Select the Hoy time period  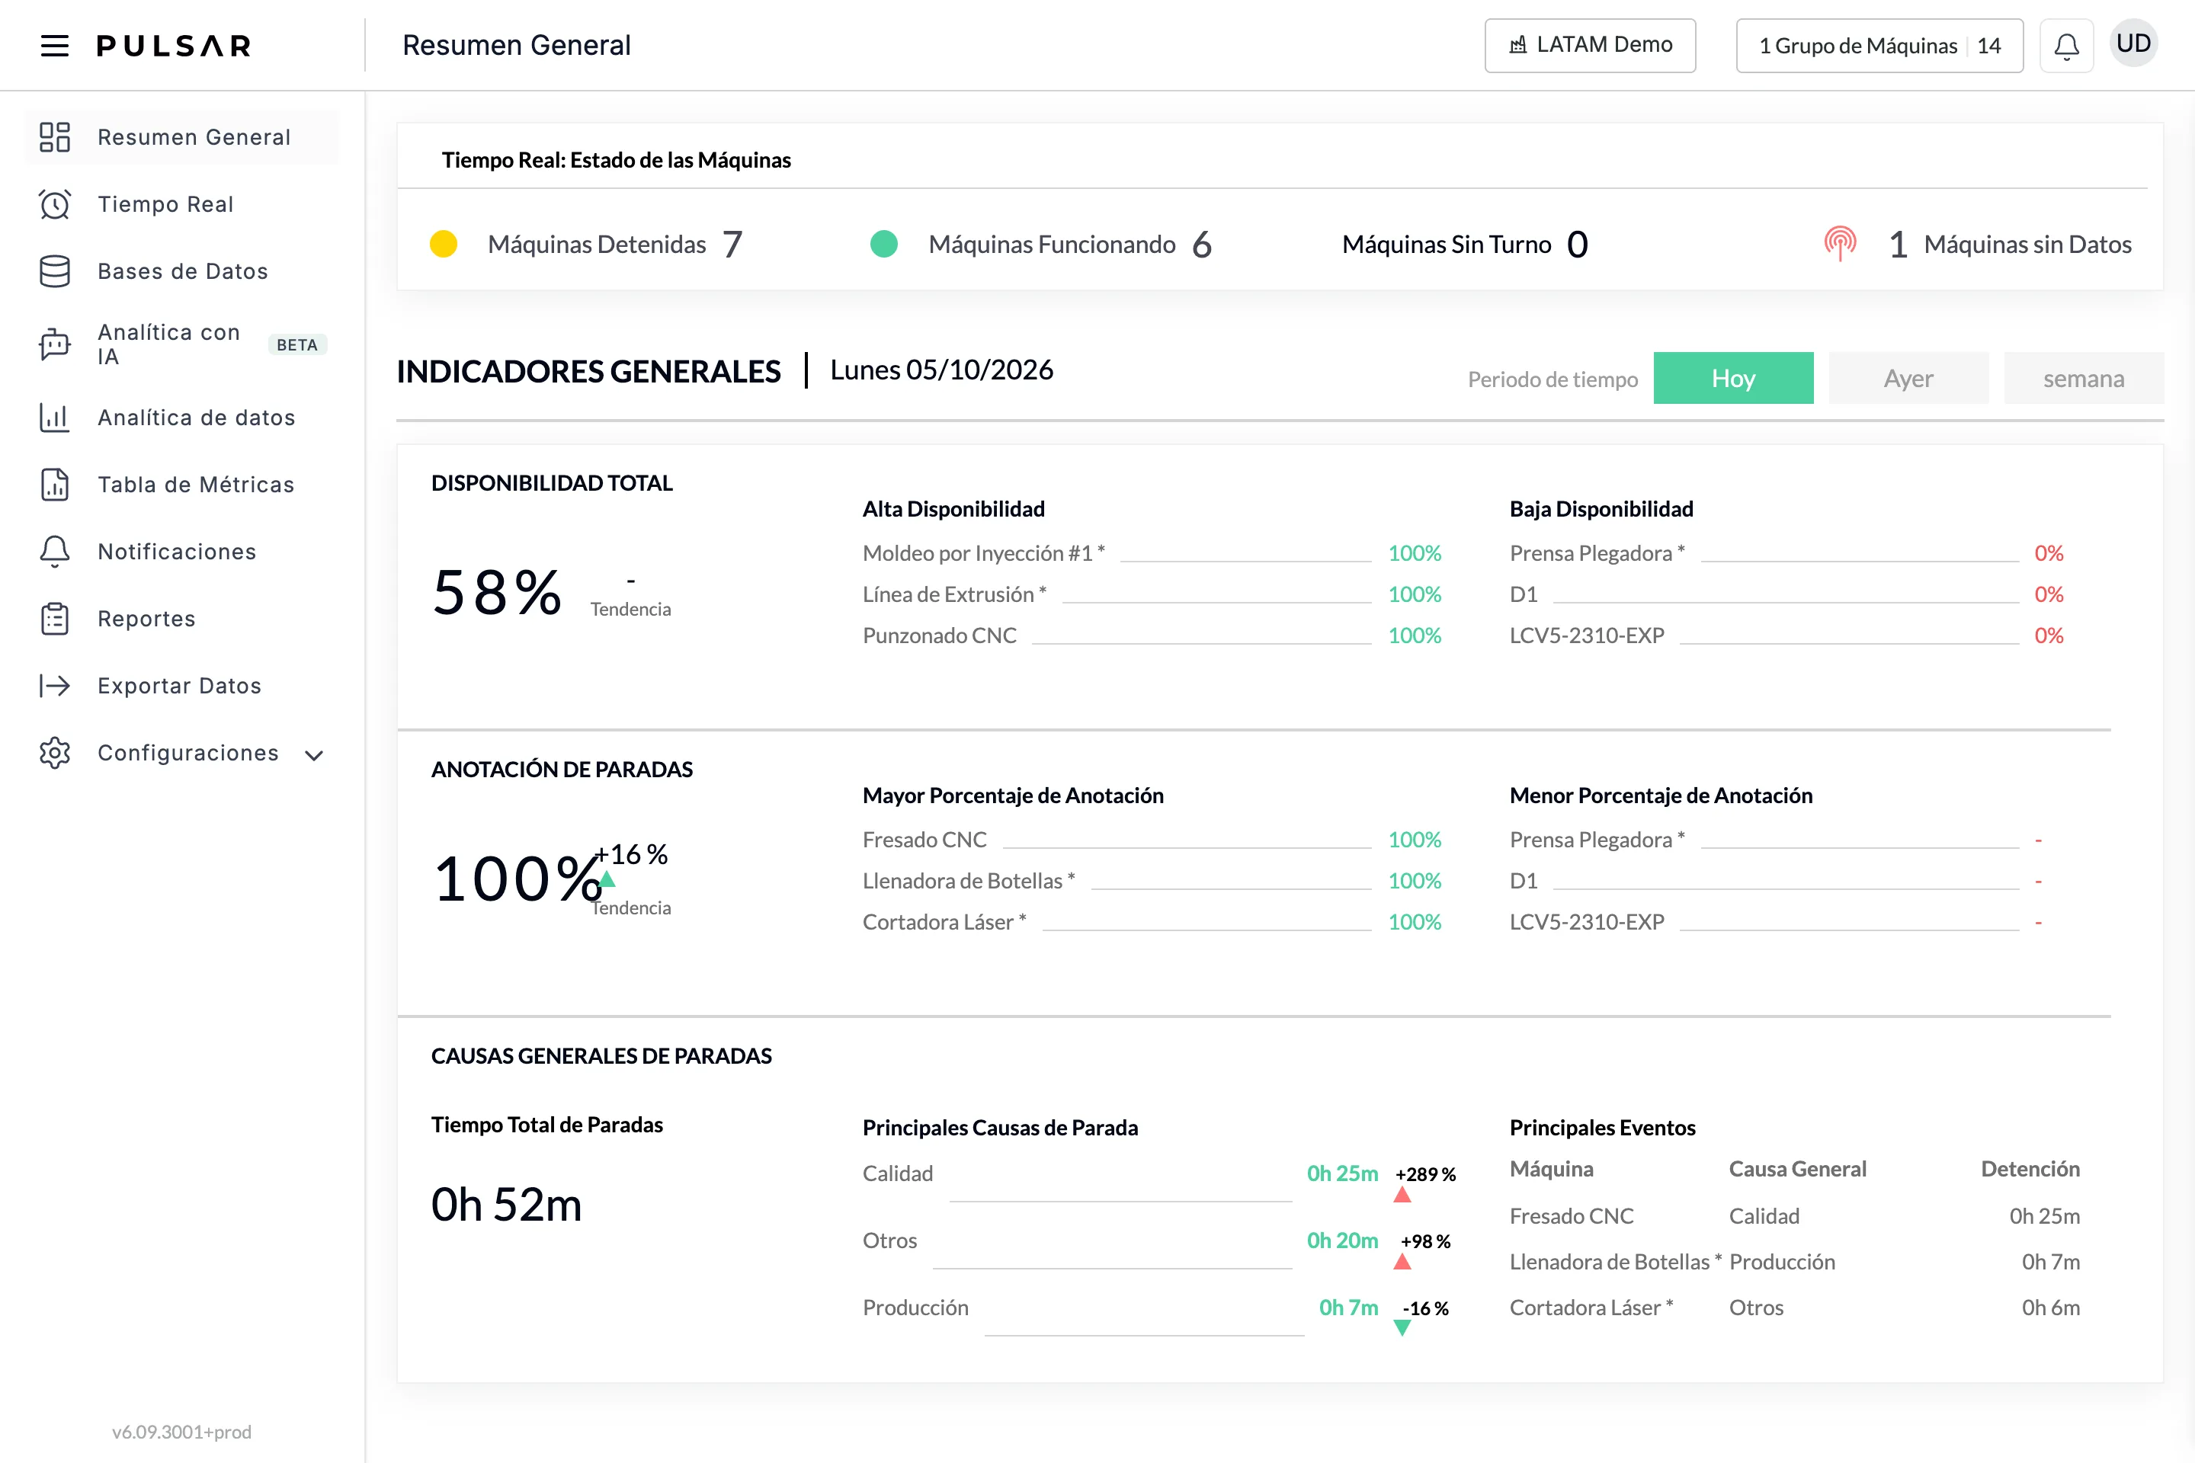[x=1733, y=378]
